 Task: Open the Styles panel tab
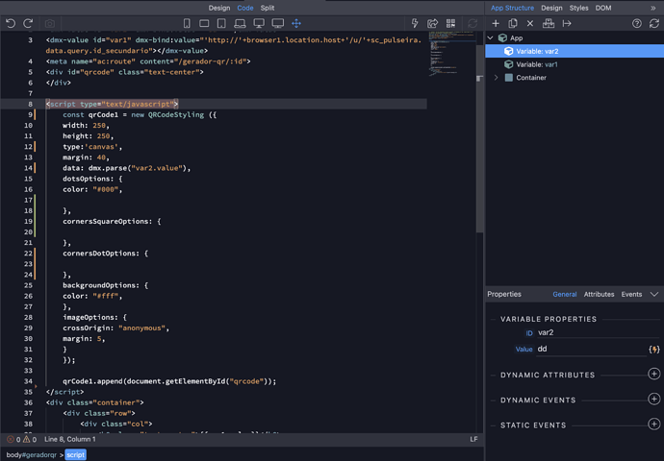[578, 8]
